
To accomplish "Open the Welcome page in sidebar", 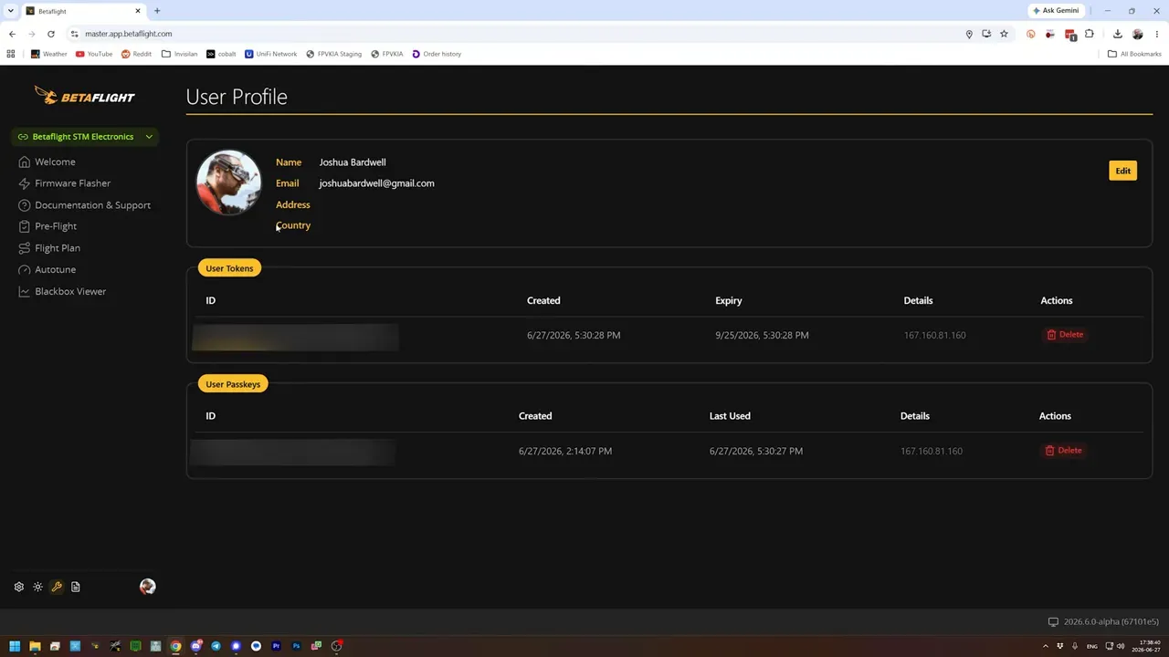I will (x=55, y=162).
